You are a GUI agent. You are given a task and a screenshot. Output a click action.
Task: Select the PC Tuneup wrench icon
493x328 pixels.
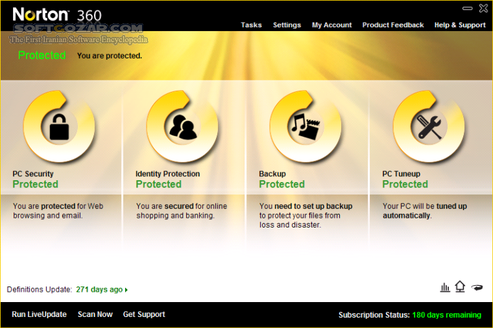pos(429,126)
